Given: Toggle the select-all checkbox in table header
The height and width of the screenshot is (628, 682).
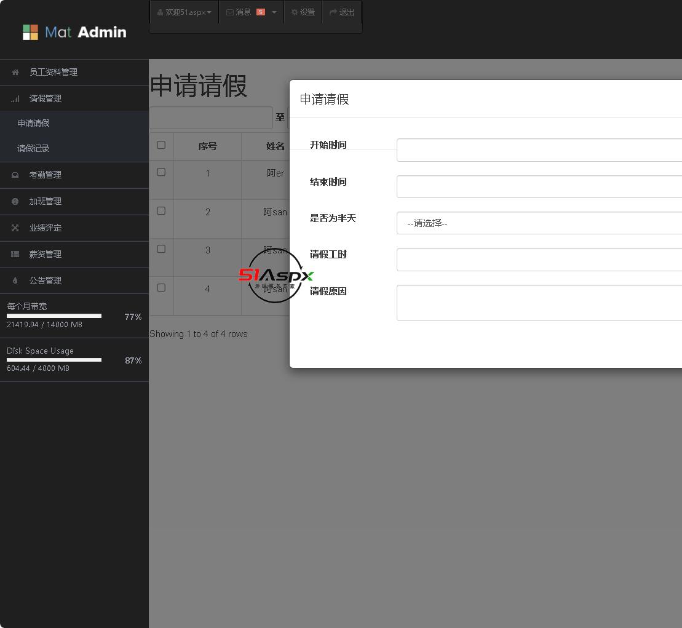Looking at the screenshot, I should [161, 145].
